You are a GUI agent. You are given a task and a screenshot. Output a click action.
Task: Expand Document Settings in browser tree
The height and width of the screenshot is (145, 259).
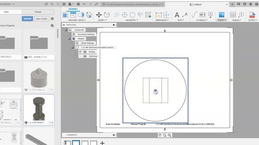click(x=69, y=34)
